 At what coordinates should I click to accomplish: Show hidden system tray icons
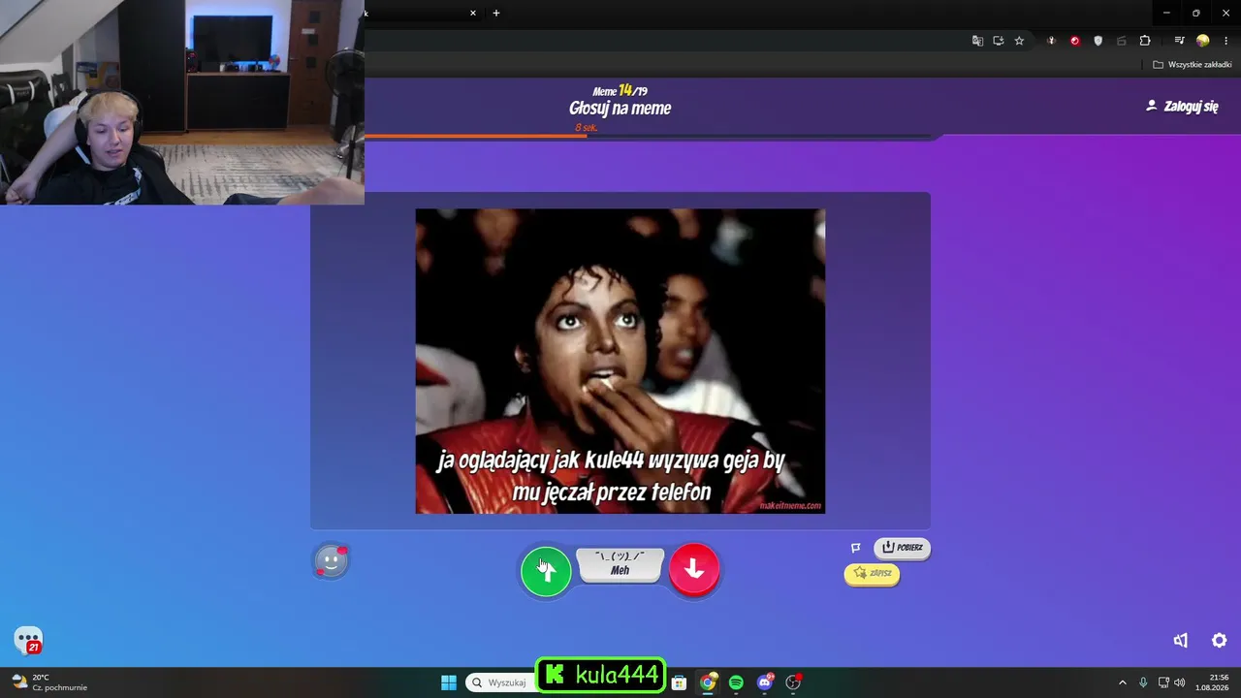[x=1123, y=682]
